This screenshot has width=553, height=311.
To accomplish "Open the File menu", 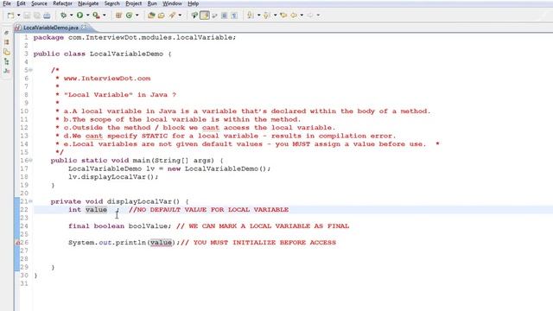I will pyautogui.click(x=7, y=3).
